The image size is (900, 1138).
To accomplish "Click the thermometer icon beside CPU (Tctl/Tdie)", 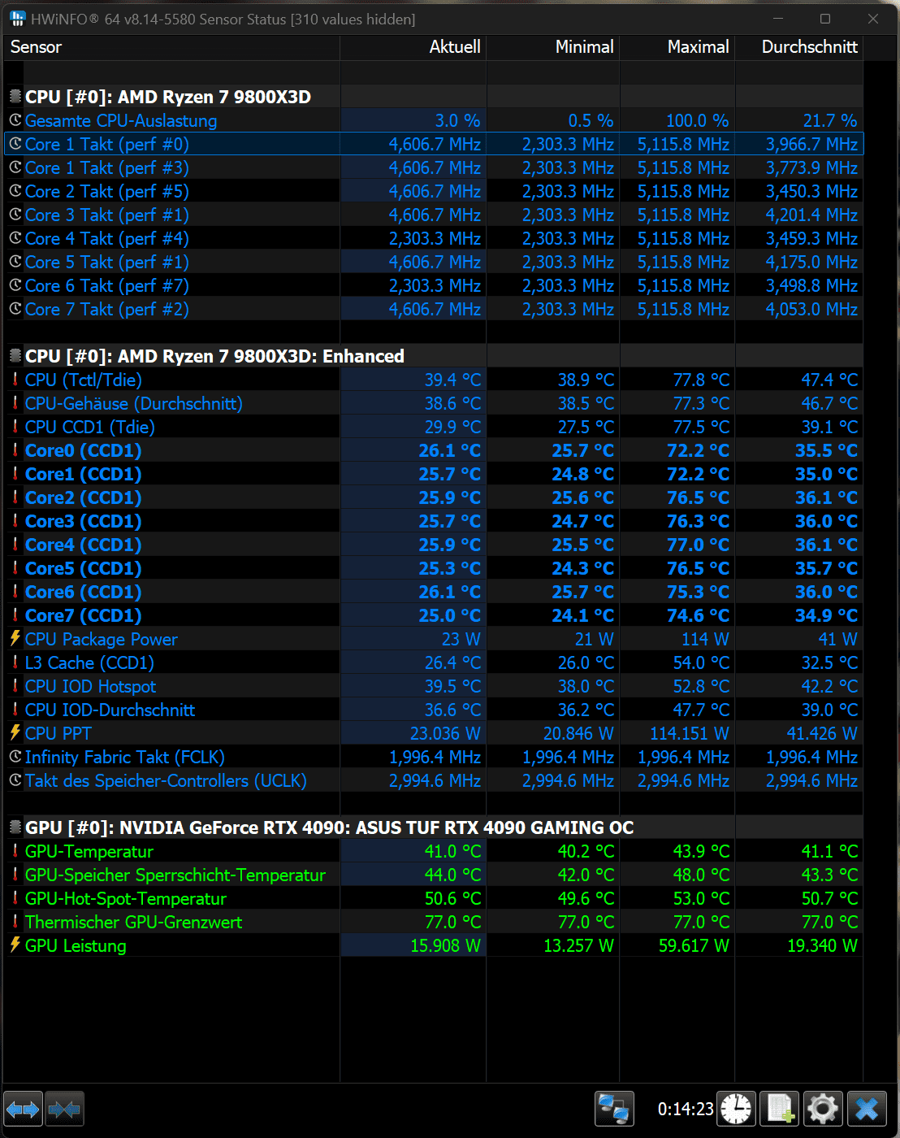I will click(x=15, y=380).
